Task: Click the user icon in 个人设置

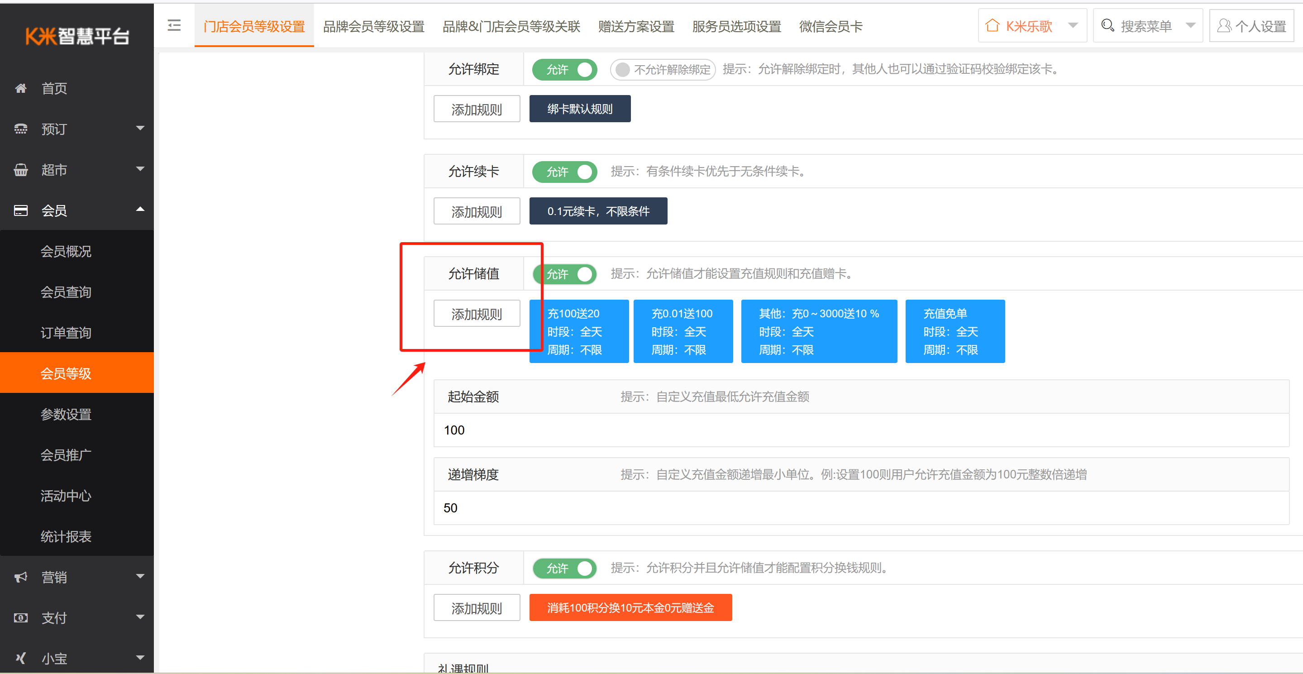Action: pyautogui.click(x=1224, y=26)
